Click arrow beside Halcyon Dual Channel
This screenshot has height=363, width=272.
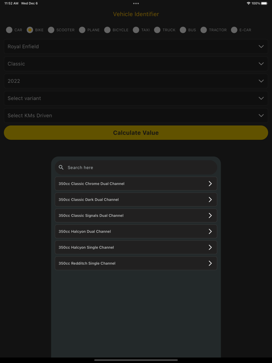210,232
